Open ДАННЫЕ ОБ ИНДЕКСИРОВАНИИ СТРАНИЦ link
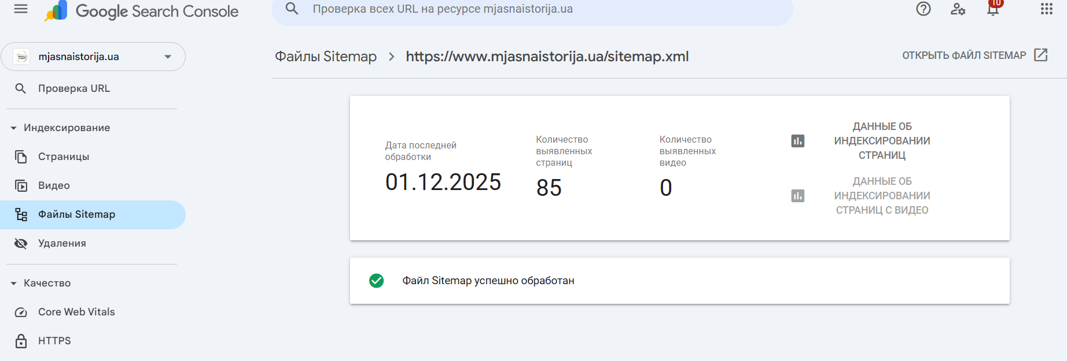Image resolution: width=1067 pixels, height=361 pixels. tap(882, 141)
